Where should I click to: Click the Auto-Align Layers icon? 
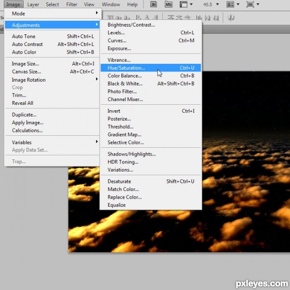231,18
